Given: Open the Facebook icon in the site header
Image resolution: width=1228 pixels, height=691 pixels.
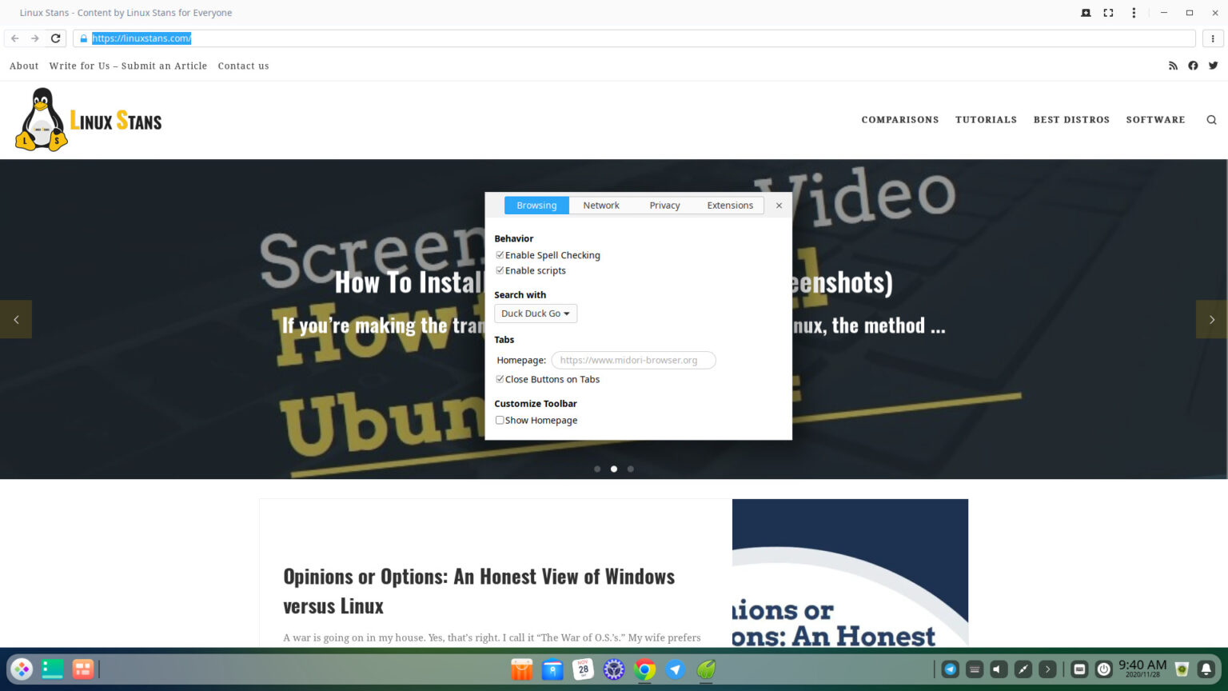Looking at the screenshot, I should 1193,66.
